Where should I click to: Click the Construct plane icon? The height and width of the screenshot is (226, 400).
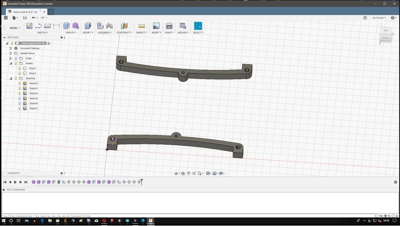point(124,26)
